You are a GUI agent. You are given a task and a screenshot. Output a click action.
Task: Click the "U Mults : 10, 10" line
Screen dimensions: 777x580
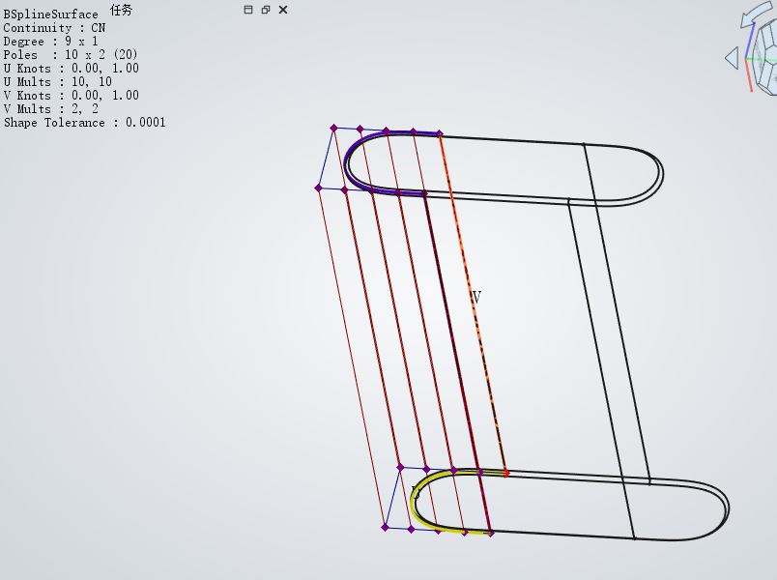point(57,81)
